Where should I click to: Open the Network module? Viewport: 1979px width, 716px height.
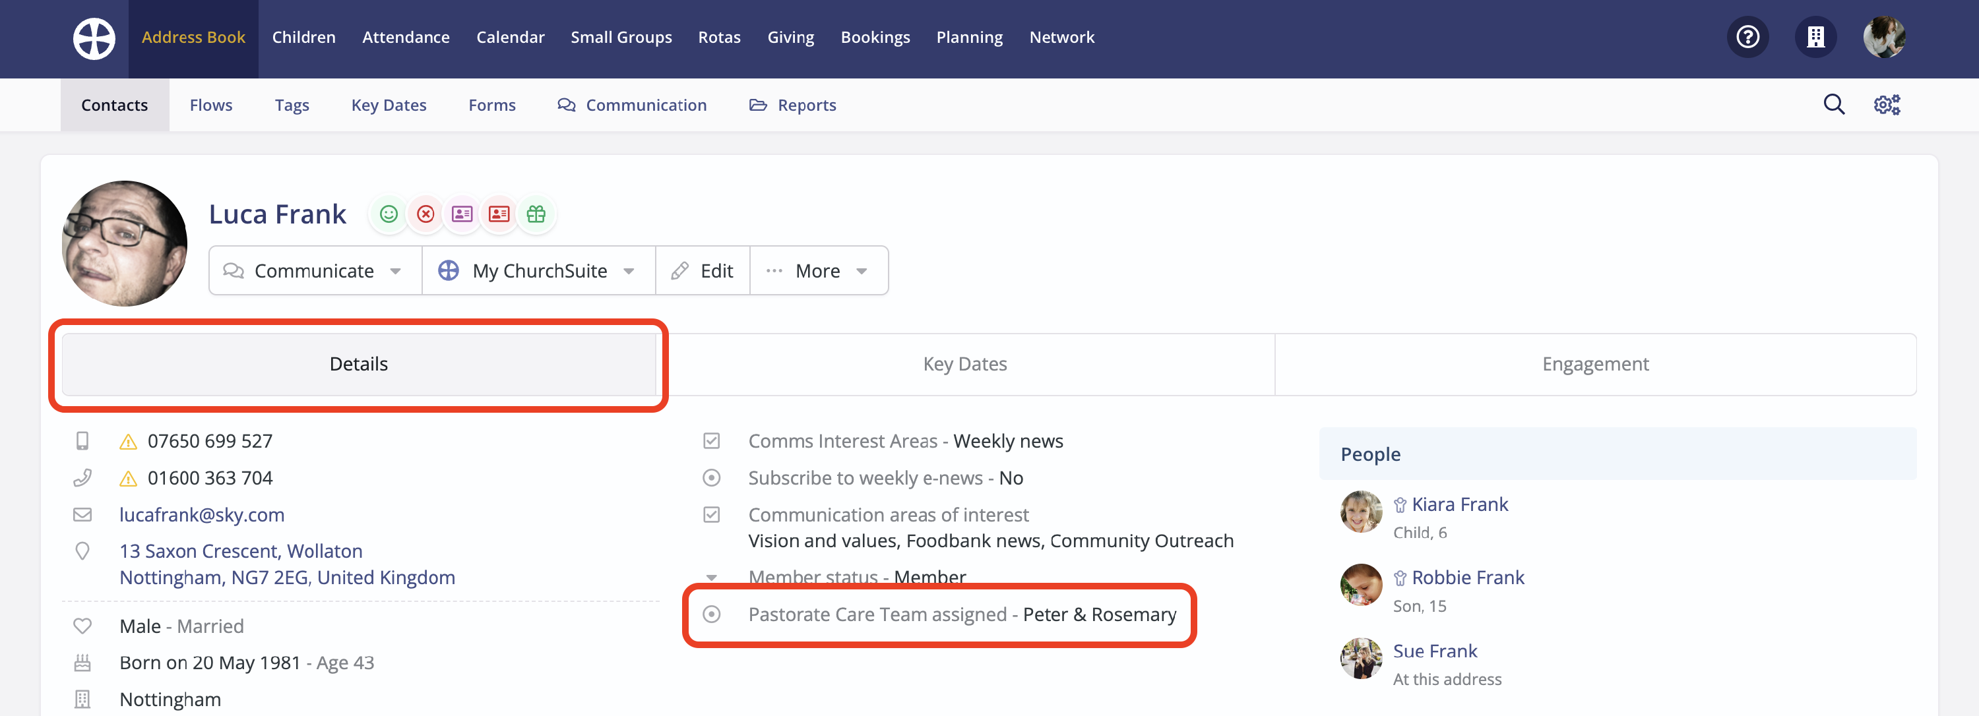tap(1061, 38)
